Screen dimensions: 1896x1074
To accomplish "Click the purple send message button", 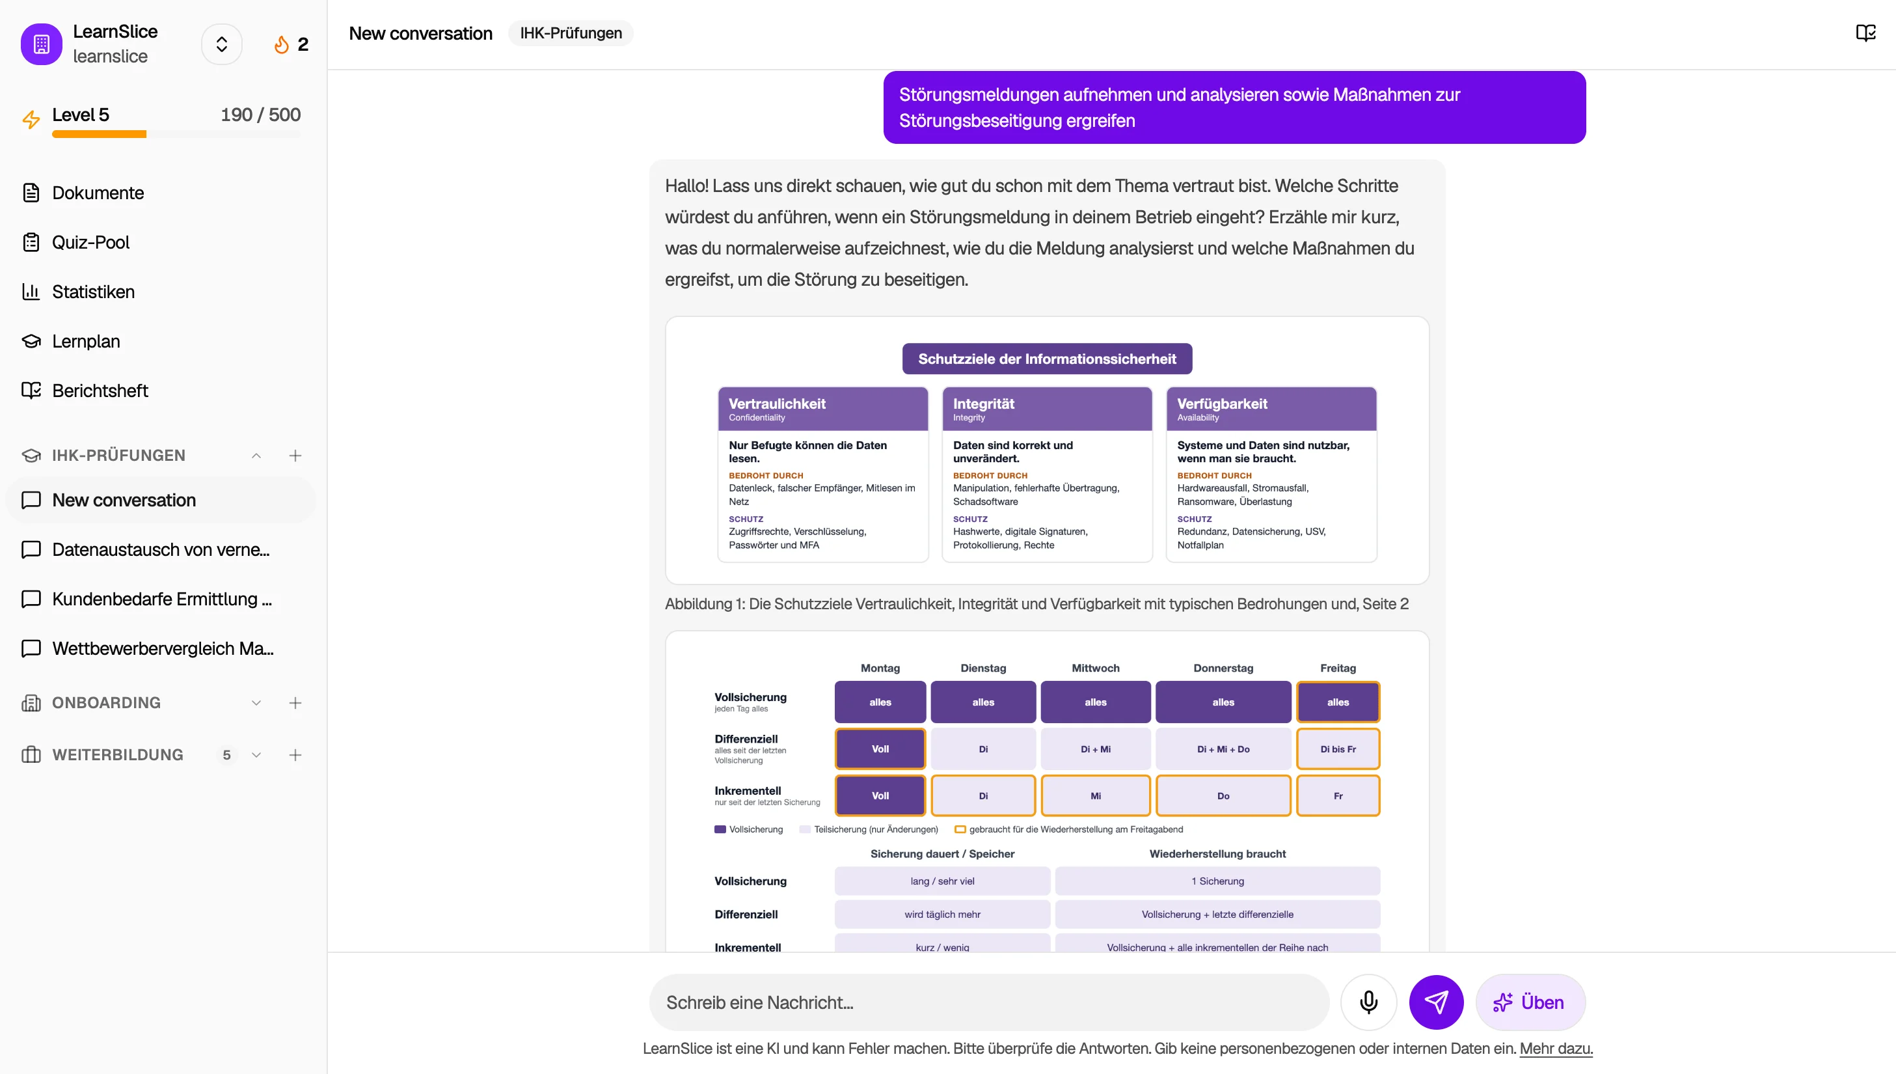I will (x=1435, y=1002).
